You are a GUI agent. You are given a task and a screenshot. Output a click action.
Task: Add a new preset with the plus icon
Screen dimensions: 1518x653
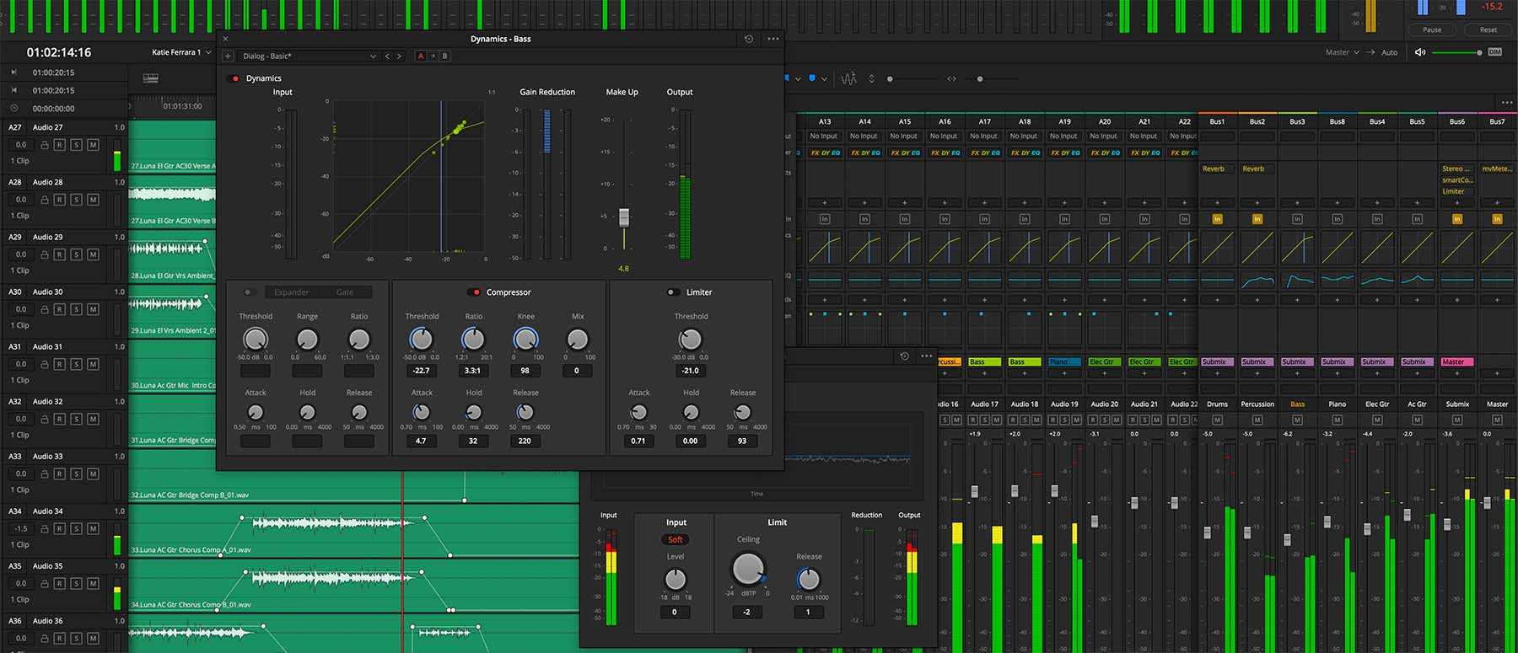click(x=228, y=56)
